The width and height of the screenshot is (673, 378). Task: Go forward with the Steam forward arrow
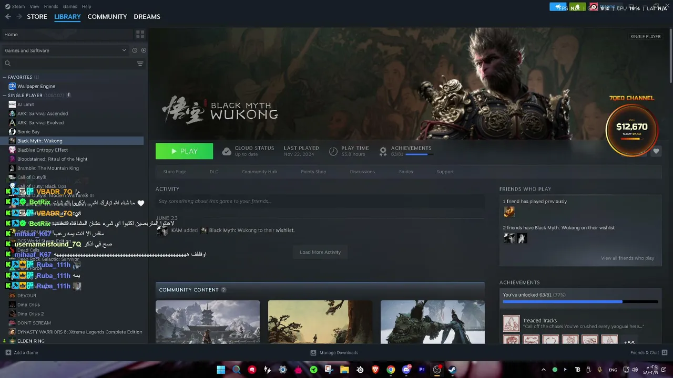coord(19,17)
